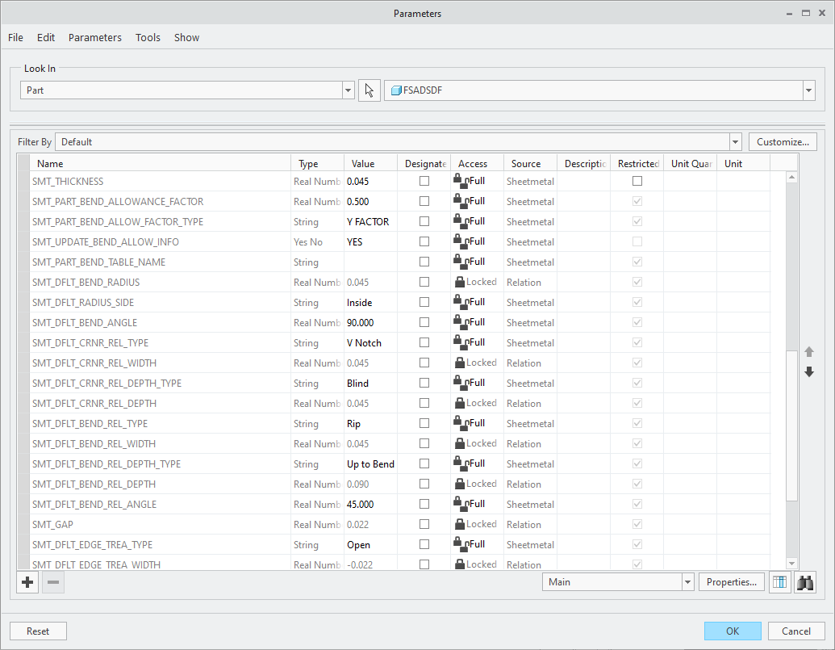Open the Find parameter binoculars tool
Screen dimensions: 835x650
[x=804, y=581]
